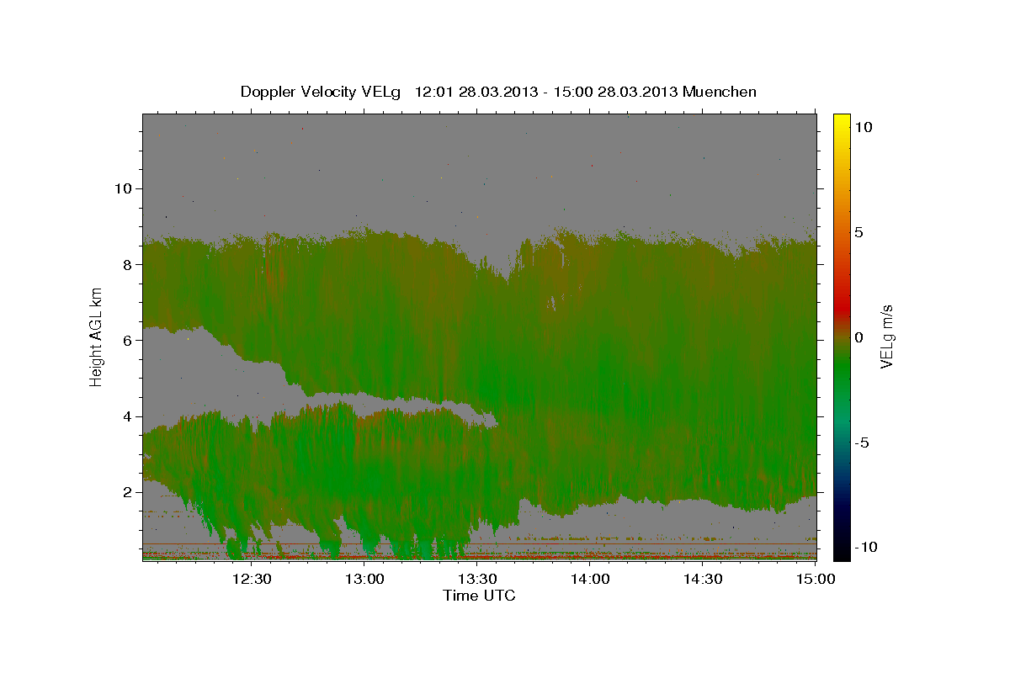
Task: Click 'Muenchen' in the title
Action: pyautogui.click(x=720, y=92)
